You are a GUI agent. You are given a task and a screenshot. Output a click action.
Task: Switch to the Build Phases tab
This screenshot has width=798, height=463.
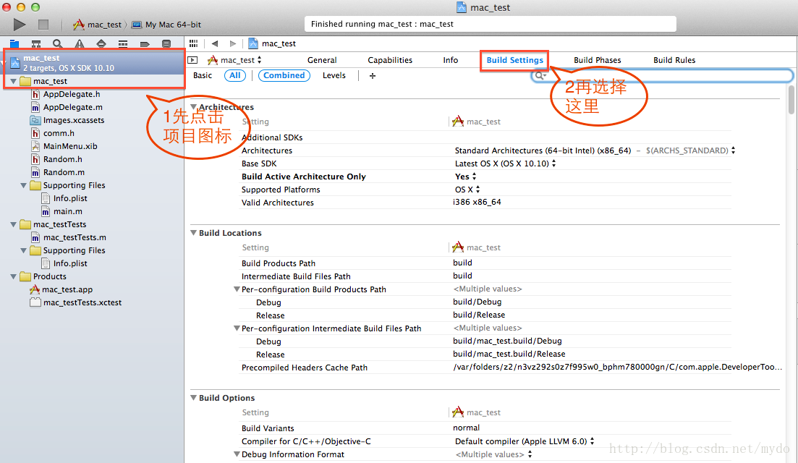(597, 60)
